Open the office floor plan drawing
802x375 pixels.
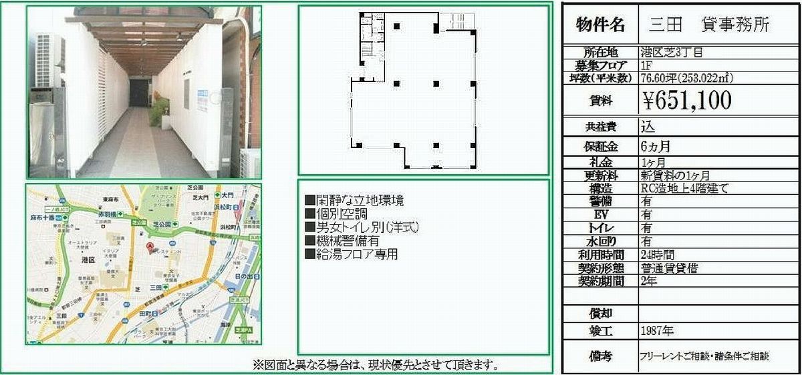click(x=423, y=90)
